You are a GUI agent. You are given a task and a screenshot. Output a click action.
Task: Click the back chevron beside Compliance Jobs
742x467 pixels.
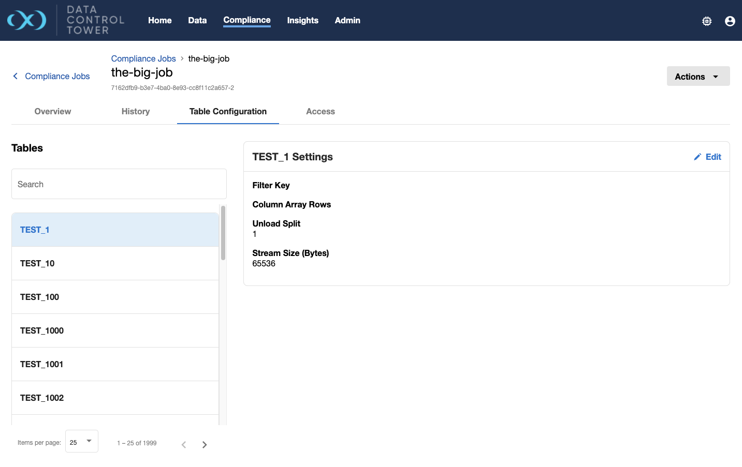[x=16, y=76]
